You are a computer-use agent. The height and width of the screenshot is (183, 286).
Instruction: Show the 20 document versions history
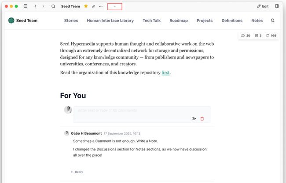[246, 36]
